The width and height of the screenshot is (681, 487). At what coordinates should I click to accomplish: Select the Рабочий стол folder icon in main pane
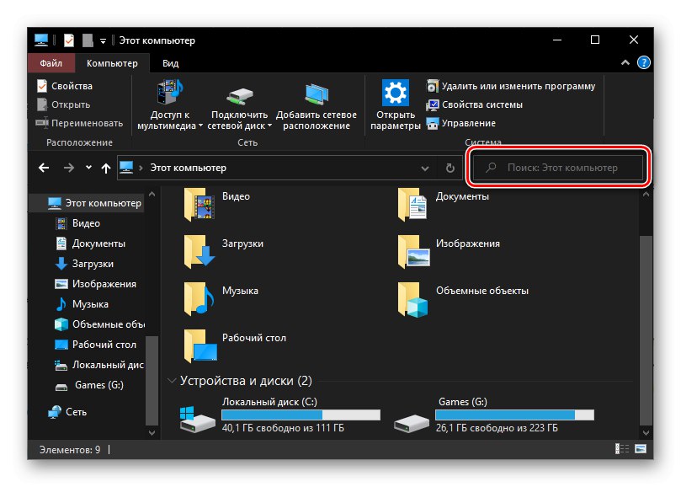[200, 346]
